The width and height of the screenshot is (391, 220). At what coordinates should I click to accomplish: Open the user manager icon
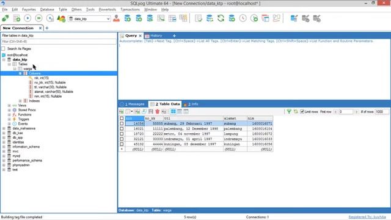click(116, 18)
